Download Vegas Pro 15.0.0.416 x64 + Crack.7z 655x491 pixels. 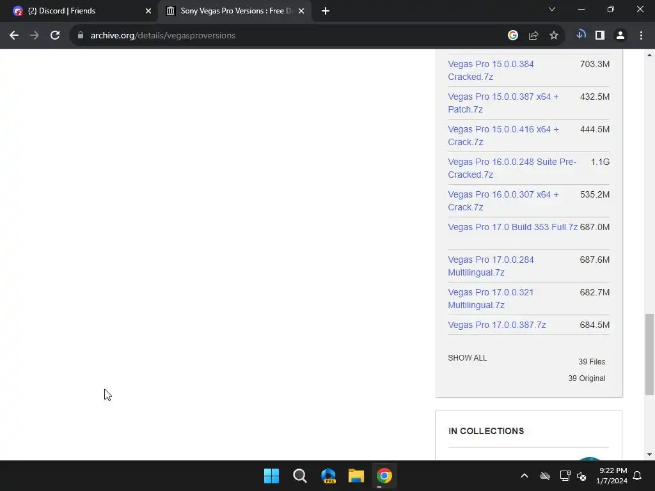503,136
